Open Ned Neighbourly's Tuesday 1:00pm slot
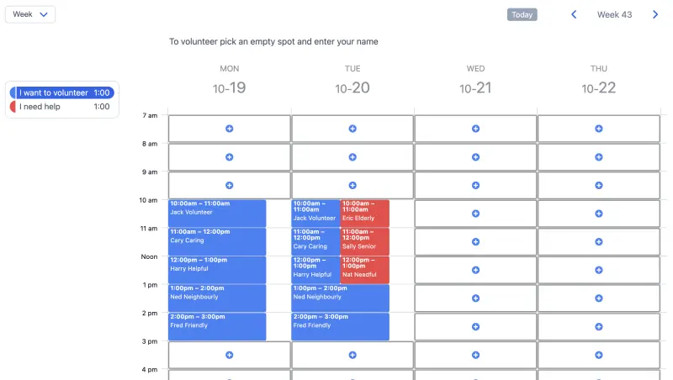The width and height of the screenshot is (673, 380). click(341, 298)
